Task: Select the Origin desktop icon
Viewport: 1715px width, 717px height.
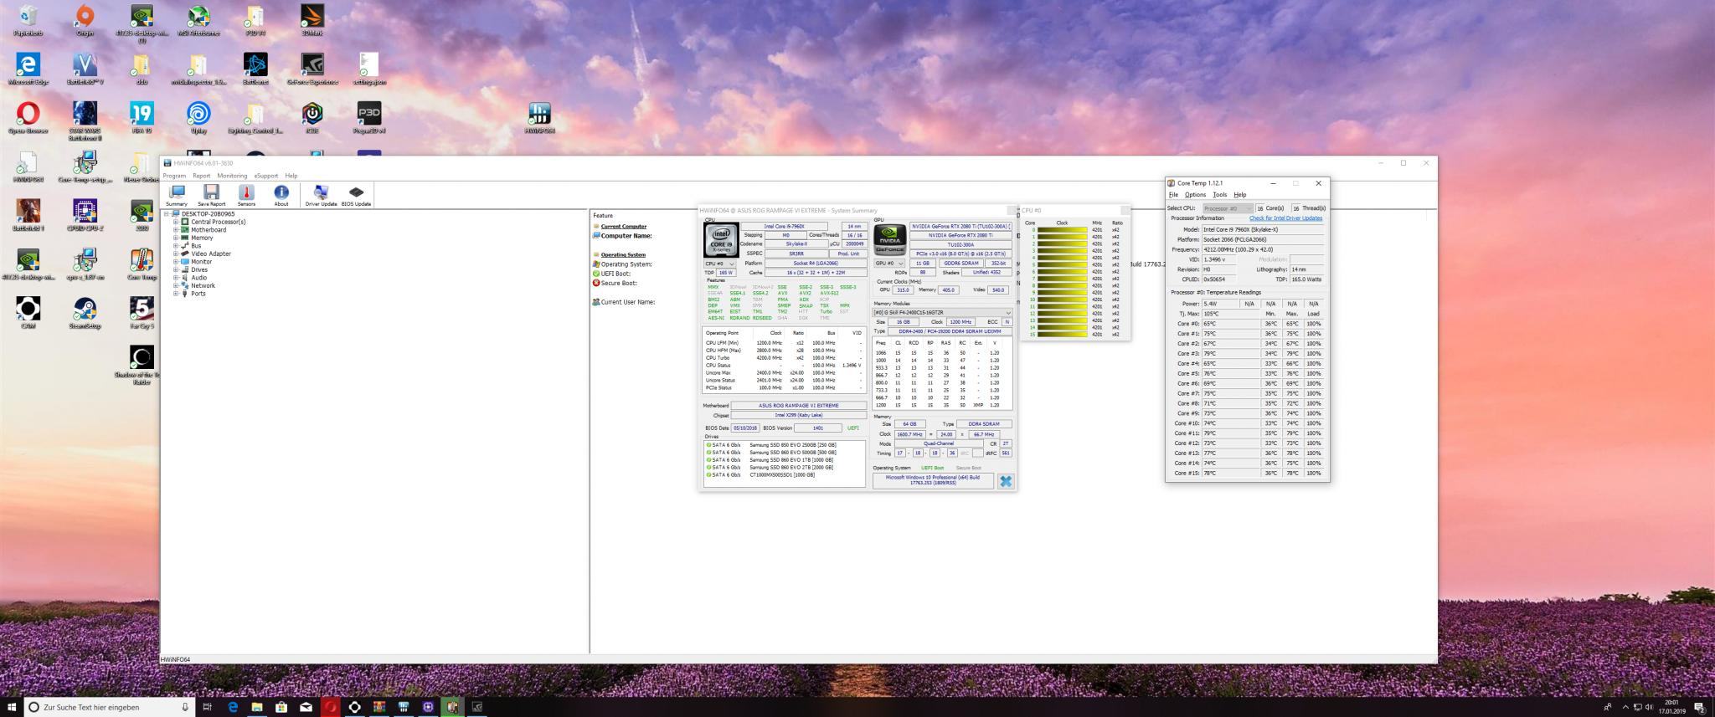Action: click(85, 21)
